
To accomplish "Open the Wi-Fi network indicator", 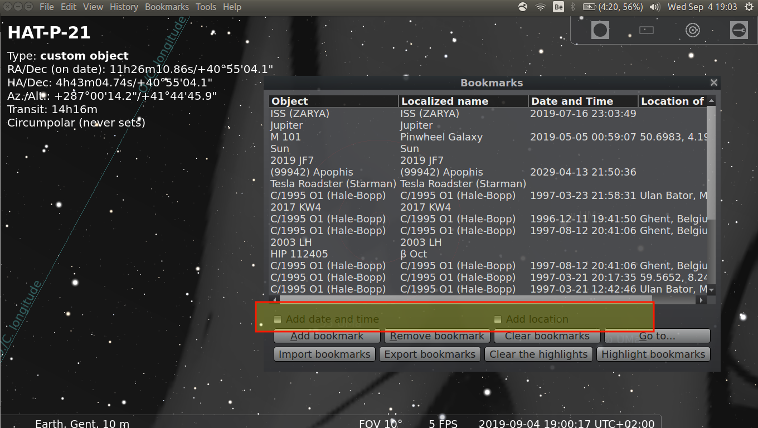I will click(540, 7).
